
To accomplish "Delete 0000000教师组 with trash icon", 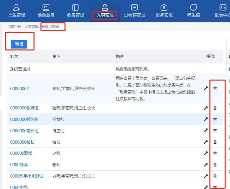I will (215, 108).
